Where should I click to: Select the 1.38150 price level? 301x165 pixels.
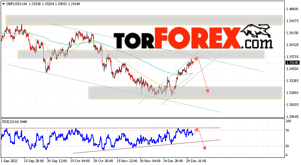point(292,33)
